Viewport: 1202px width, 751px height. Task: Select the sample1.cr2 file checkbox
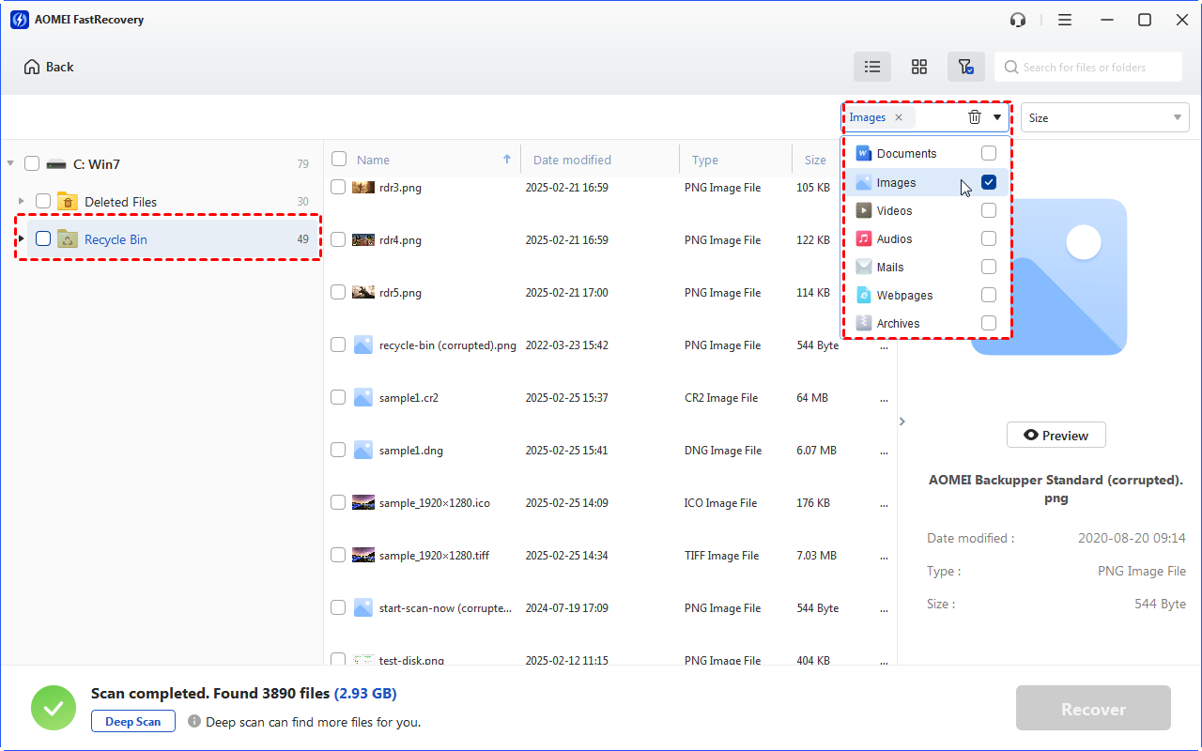[x=338, y=398]
